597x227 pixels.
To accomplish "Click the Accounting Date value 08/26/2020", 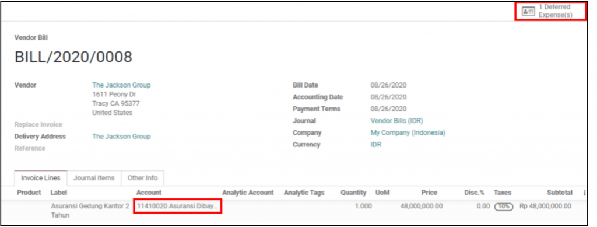I will pos(388,97).
